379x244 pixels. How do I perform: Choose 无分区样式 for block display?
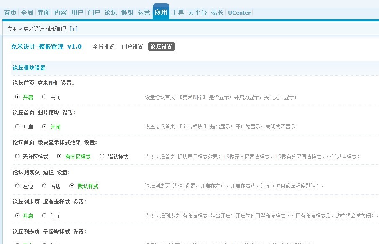pyautogui.click(x=18, y=157)
